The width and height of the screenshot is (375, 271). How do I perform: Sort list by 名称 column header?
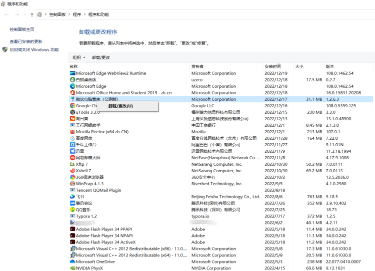point(129,66)
